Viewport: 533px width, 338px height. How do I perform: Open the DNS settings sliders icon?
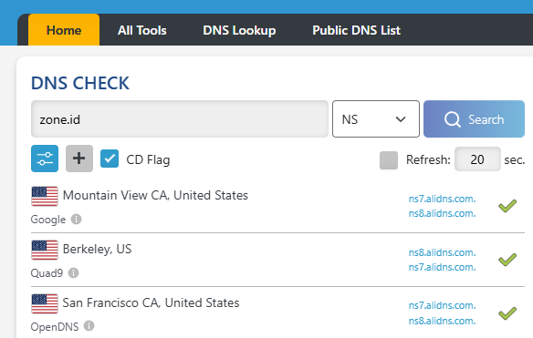tap(45, 159)
